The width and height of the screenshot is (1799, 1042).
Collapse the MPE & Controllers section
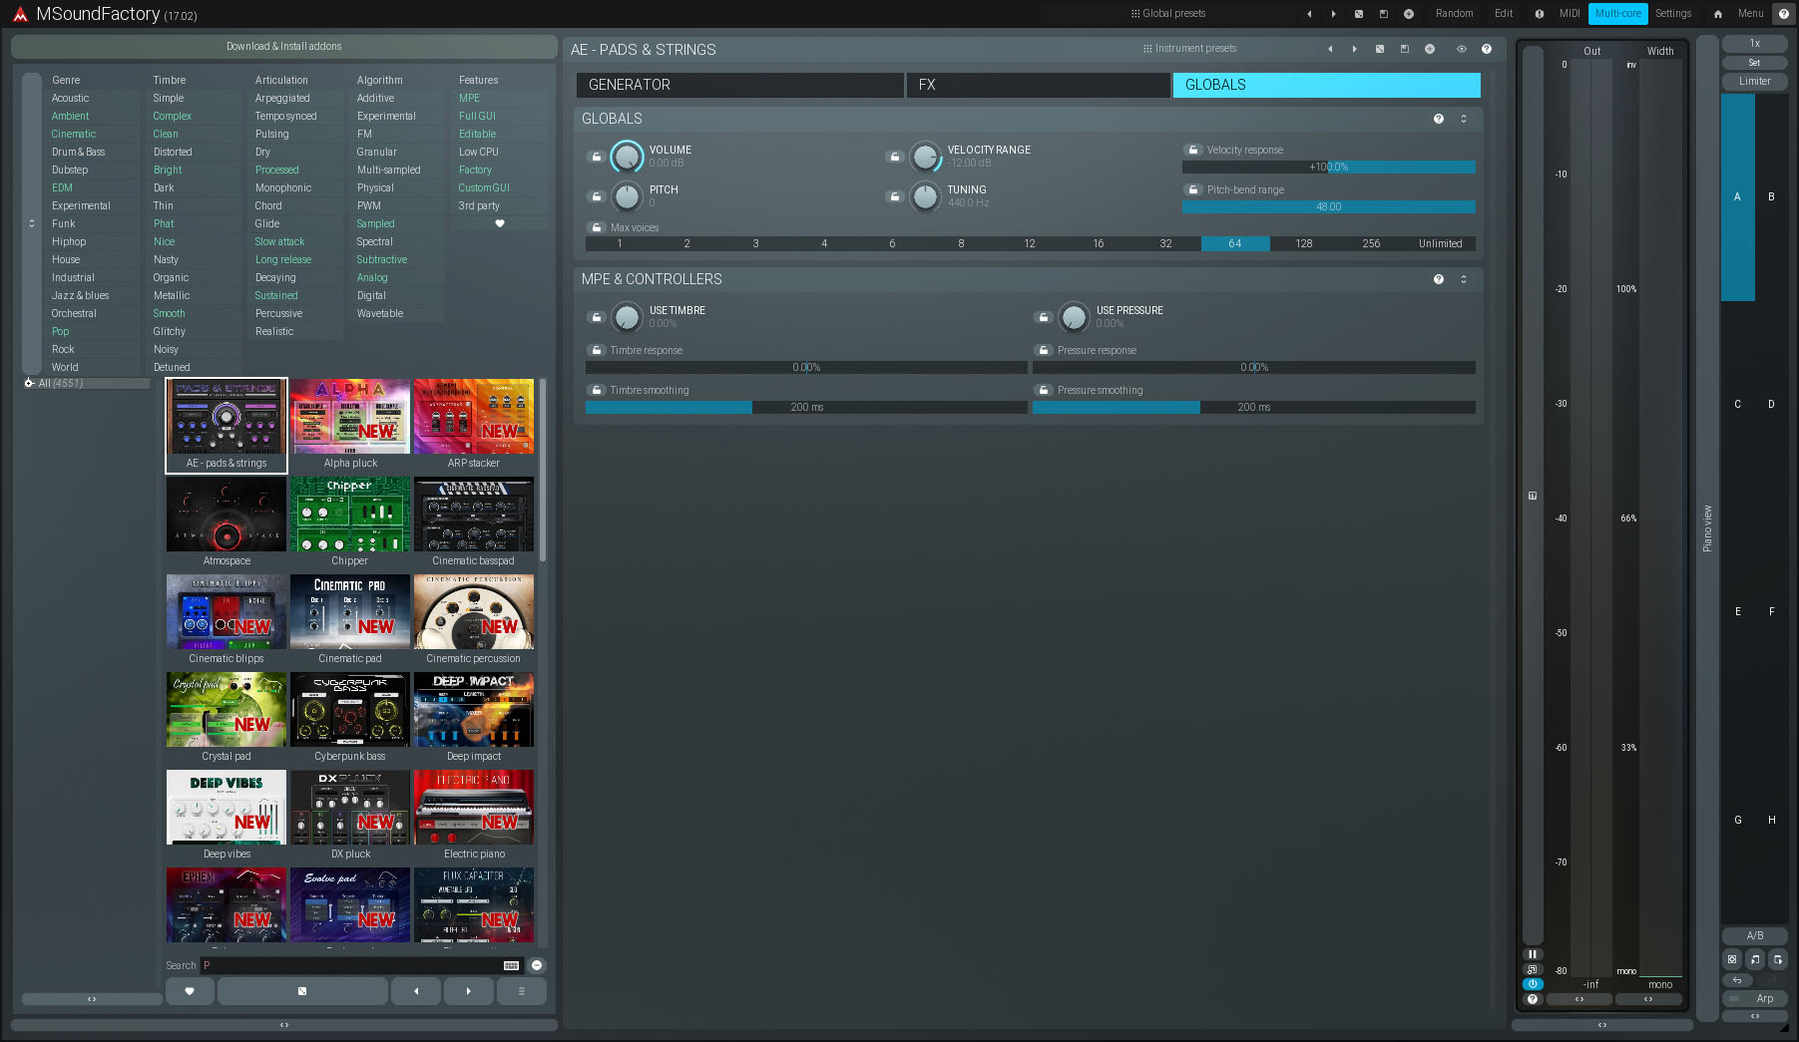1464,279
